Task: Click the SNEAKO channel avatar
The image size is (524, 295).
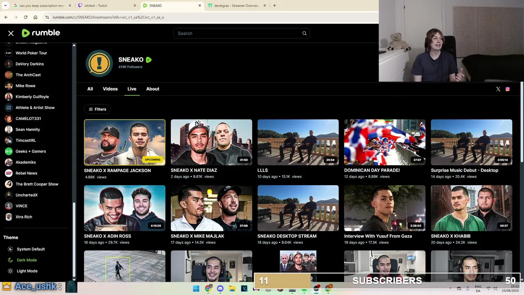Action: 99,64
